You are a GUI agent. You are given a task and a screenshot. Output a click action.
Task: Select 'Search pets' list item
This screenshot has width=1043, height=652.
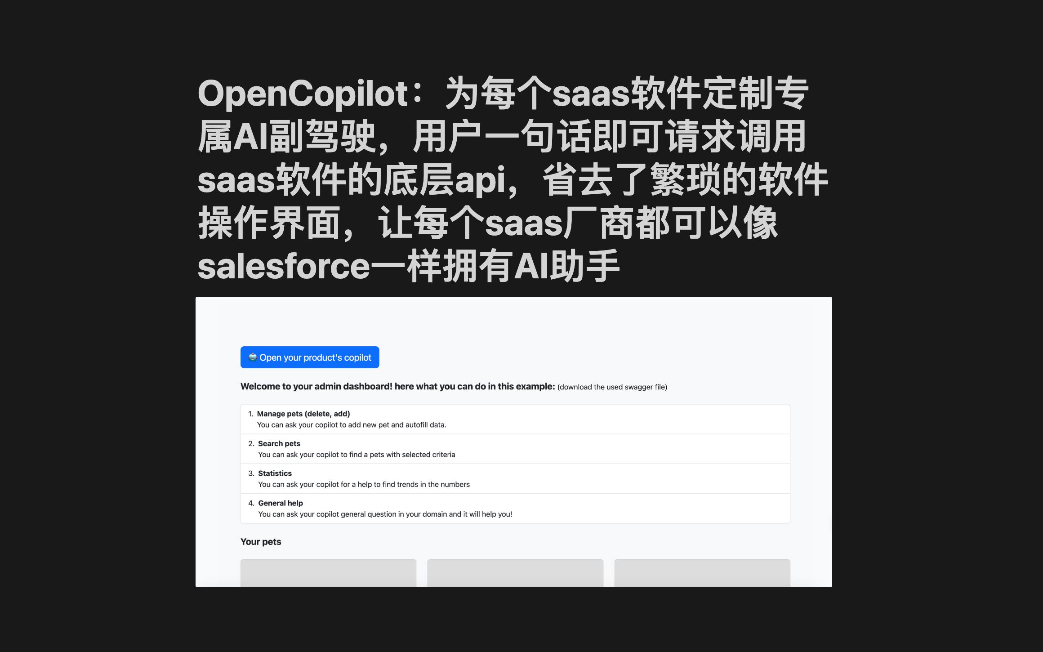tap(515, 448)
